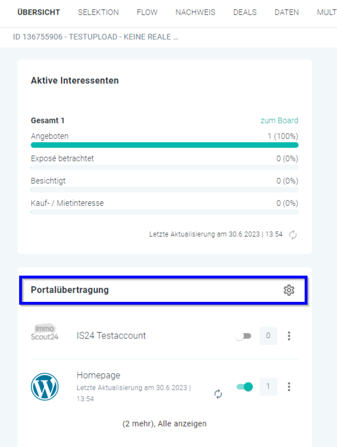The width and height of the screenshot is (337, 447).
Task: Open the DEALS tab
Action: point(245,12)
